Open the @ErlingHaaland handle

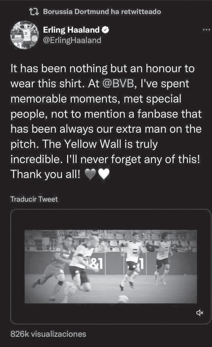point(72,40)
